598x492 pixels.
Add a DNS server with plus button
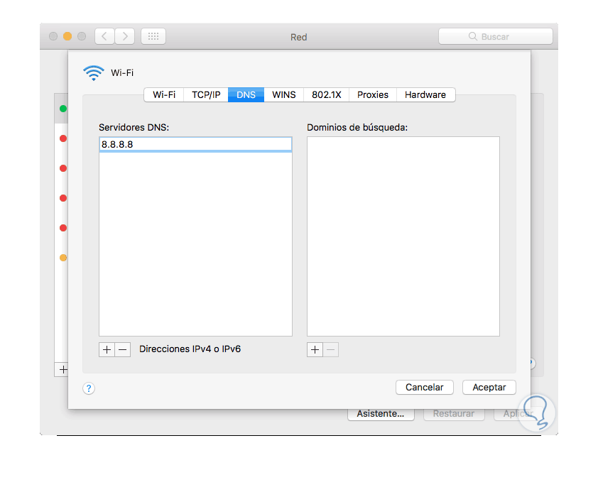[107, 350]
